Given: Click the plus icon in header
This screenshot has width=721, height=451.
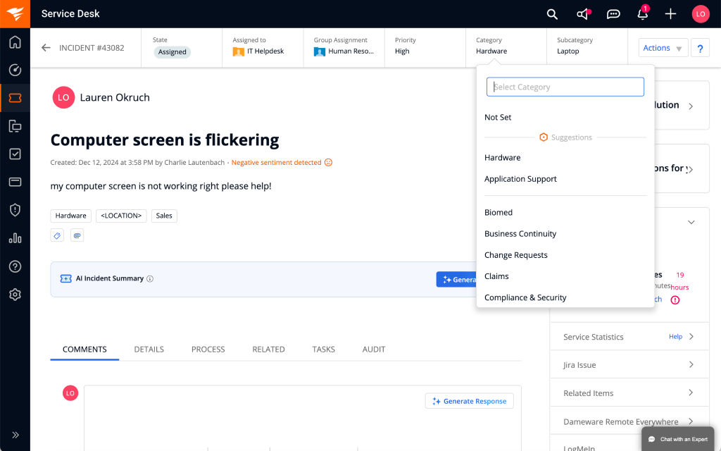Looking at the screenshot, I should coord(670,14).
